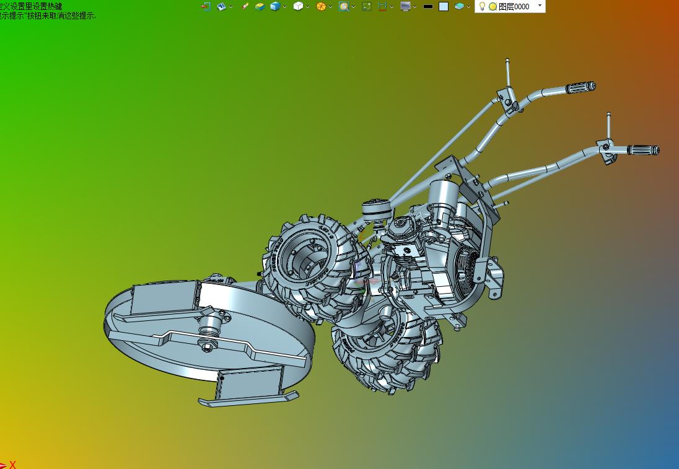Click the yellow circle layer color indicator

[493, 6]
